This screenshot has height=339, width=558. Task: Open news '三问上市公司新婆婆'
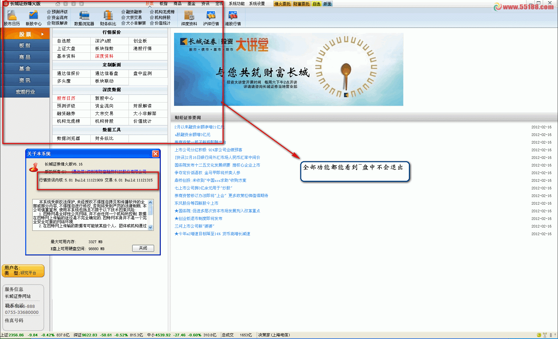point(194,226)
